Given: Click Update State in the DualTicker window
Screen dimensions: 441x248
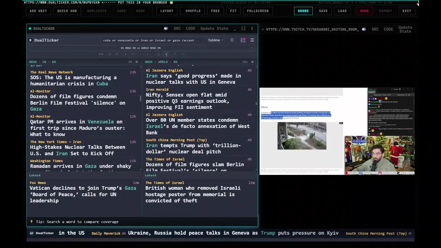Looking at the screenshot, I should 214,29.
